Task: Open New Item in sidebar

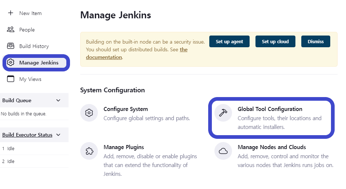Action: coord(30,13)
